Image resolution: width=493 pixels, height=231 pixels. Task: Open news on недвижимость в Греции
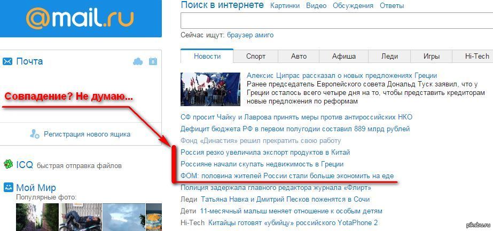click(262, 164)
